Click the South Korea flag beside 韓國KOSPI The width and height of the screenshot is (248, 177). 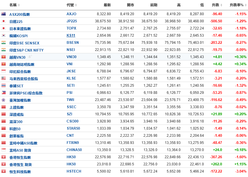pyautogui.click(x=4, y=35)
